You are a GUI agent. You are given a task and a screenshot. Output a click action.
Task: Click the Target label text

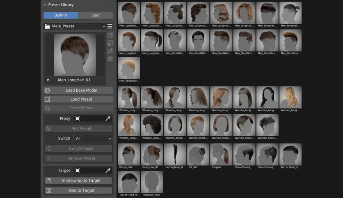64,171
